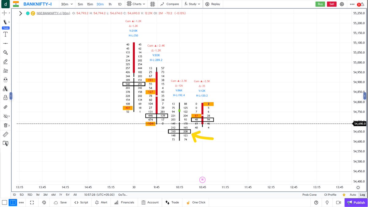Image resolution: width=368 pixels, height=207 pixels.
Task: Switch to 1D timeframe in top bar
Action: (120, 4)
